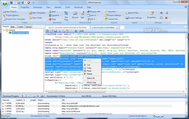Click the red stop icon in the quick access toolbar
Screen dimensions: 189x119
29,3
